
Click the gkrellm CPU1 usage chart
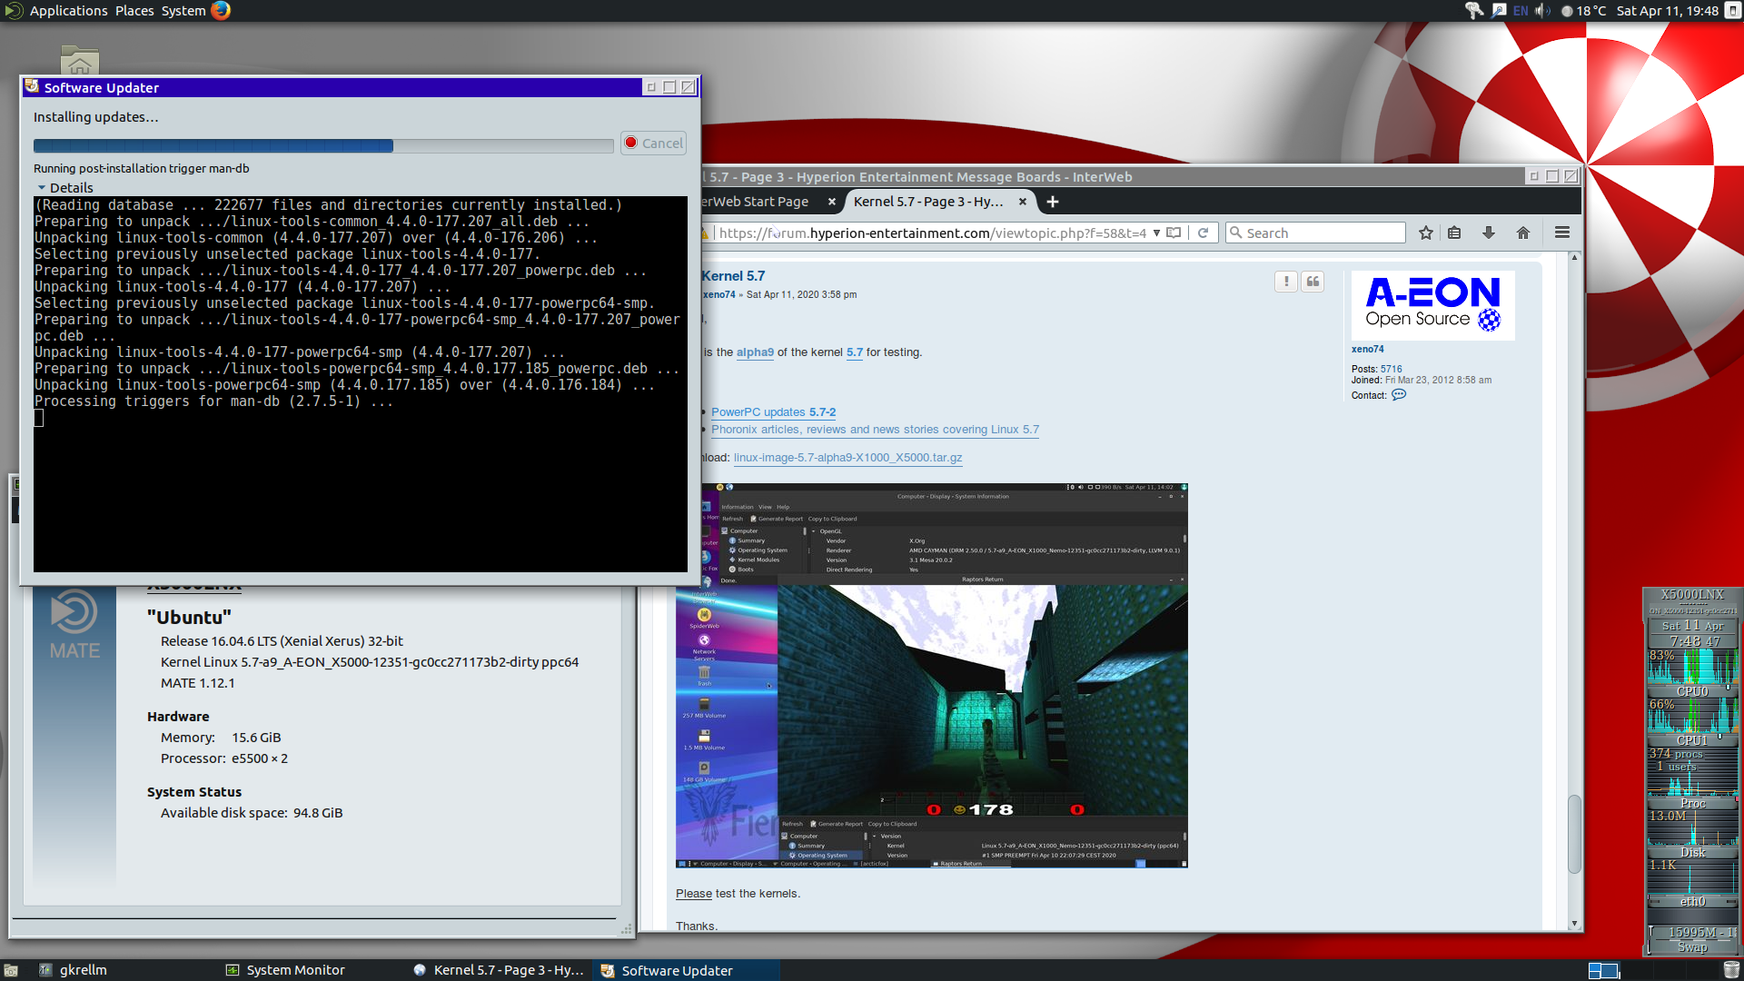coord(1692,716)
